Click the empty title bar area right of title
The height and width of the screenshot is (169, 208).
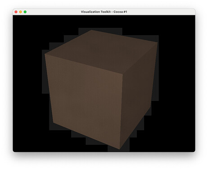pyautogui.click(x=161, y=12)
